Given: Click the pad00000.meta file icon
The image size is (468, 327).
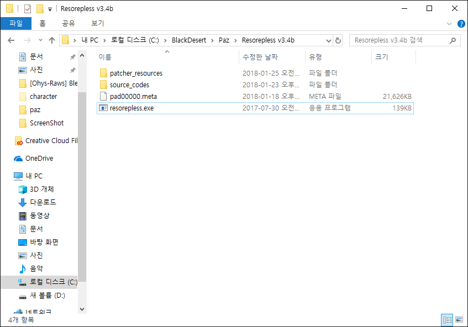Looking at the screenshot, I should pos(103,96).
